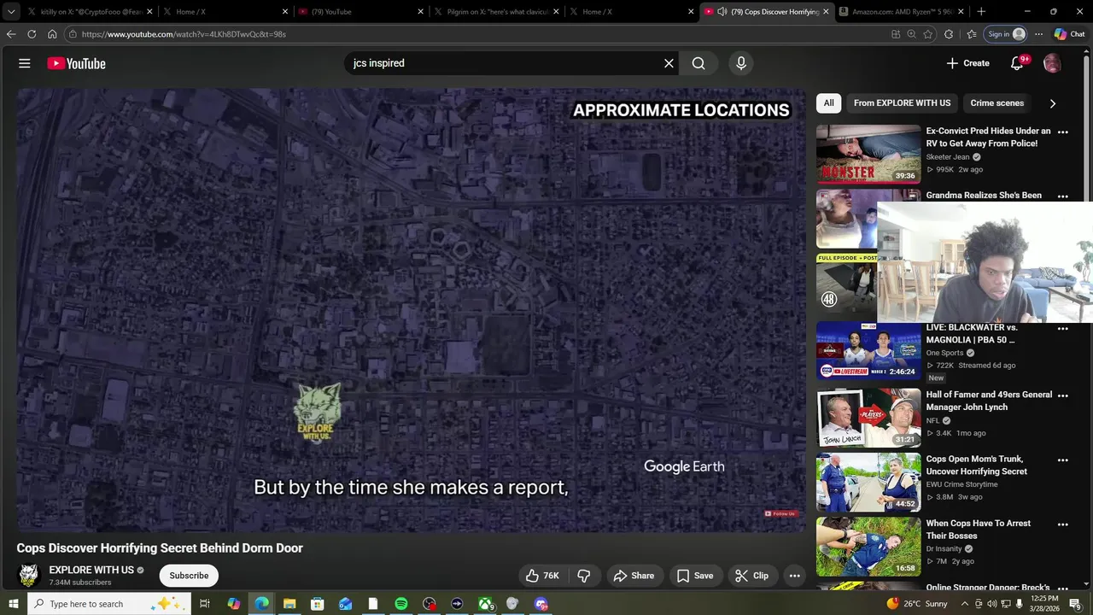The height and width of the screenshot is (615, 1093).
Task: Open the Xbox app from taskbar
Action: click(x=485, y=604)
